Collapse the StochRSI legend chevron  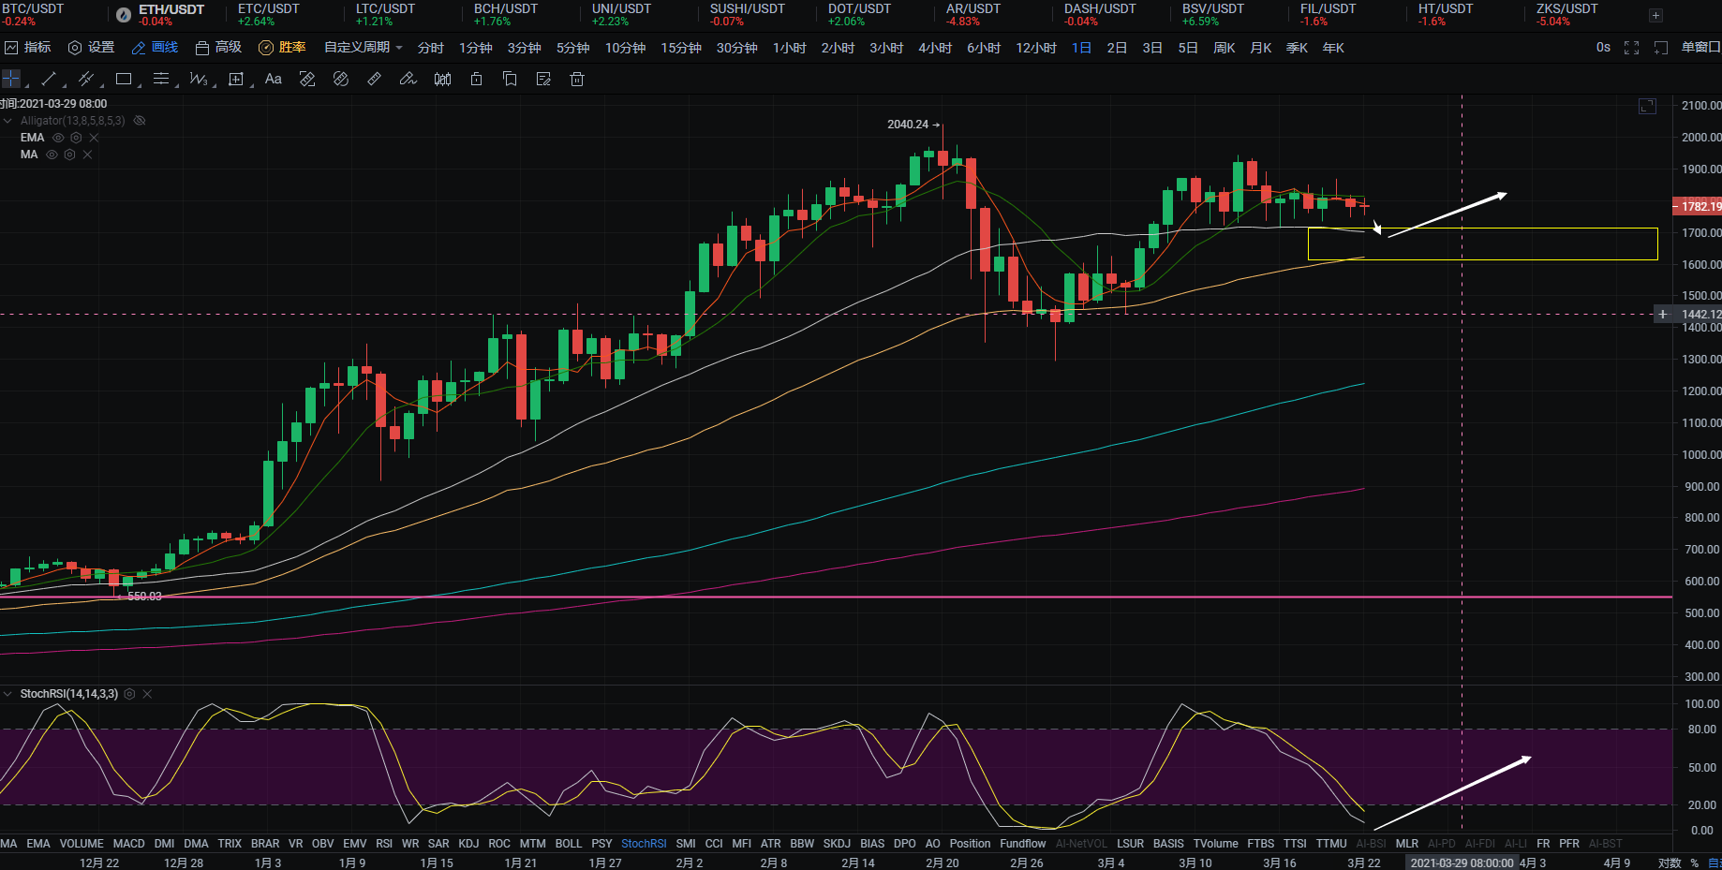tap(8, 694)
